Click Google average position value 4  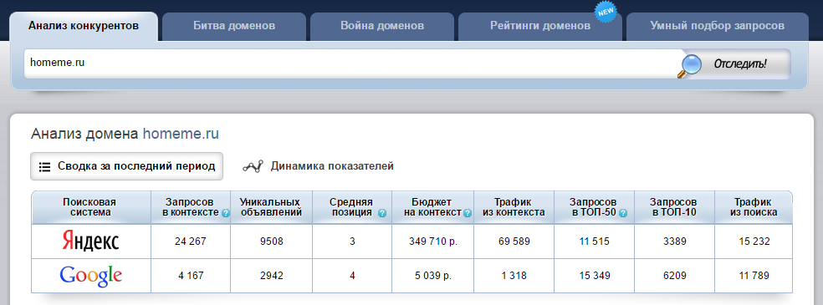(x=352, y=276)
